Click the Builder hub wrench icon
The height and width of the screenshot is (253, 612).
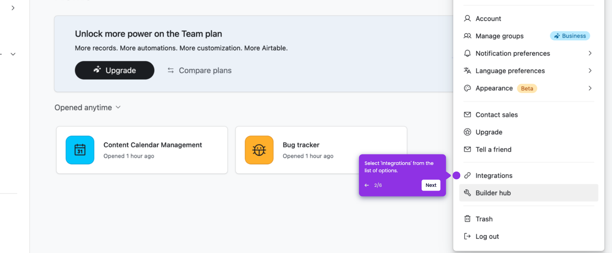(x=467, y=193)
